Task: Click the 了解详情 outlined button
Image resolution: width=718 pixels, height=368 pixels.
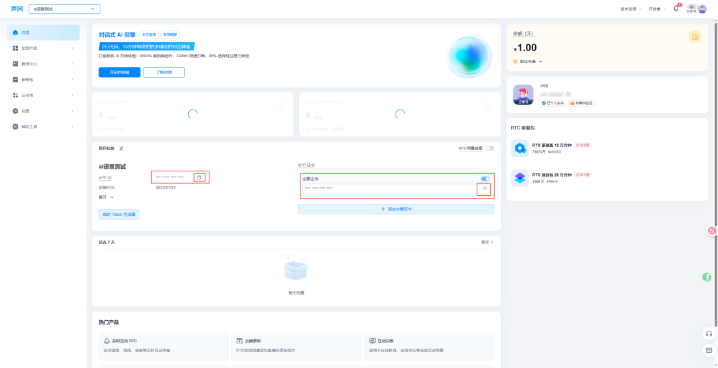Action: 164,72
